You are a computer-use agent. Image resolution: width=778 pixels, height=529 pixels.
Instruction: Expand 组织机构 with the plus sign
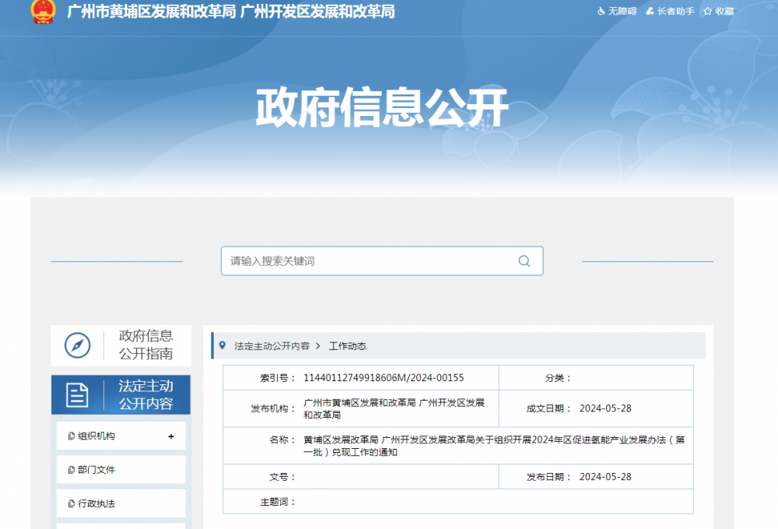click(171, 436)
